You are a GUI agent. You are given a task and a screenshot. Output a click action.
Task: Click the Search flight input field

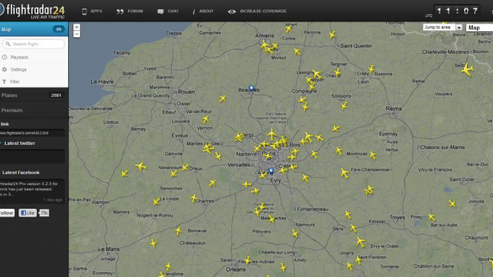tap(33, 44)
